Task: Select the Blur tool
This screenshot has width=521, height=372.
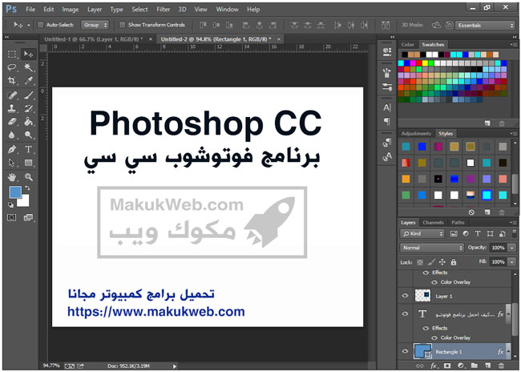Action: coord(12,135)
